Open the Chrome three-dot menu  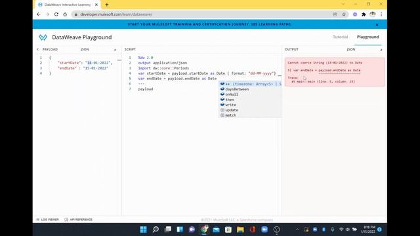(x=381, y=14)
